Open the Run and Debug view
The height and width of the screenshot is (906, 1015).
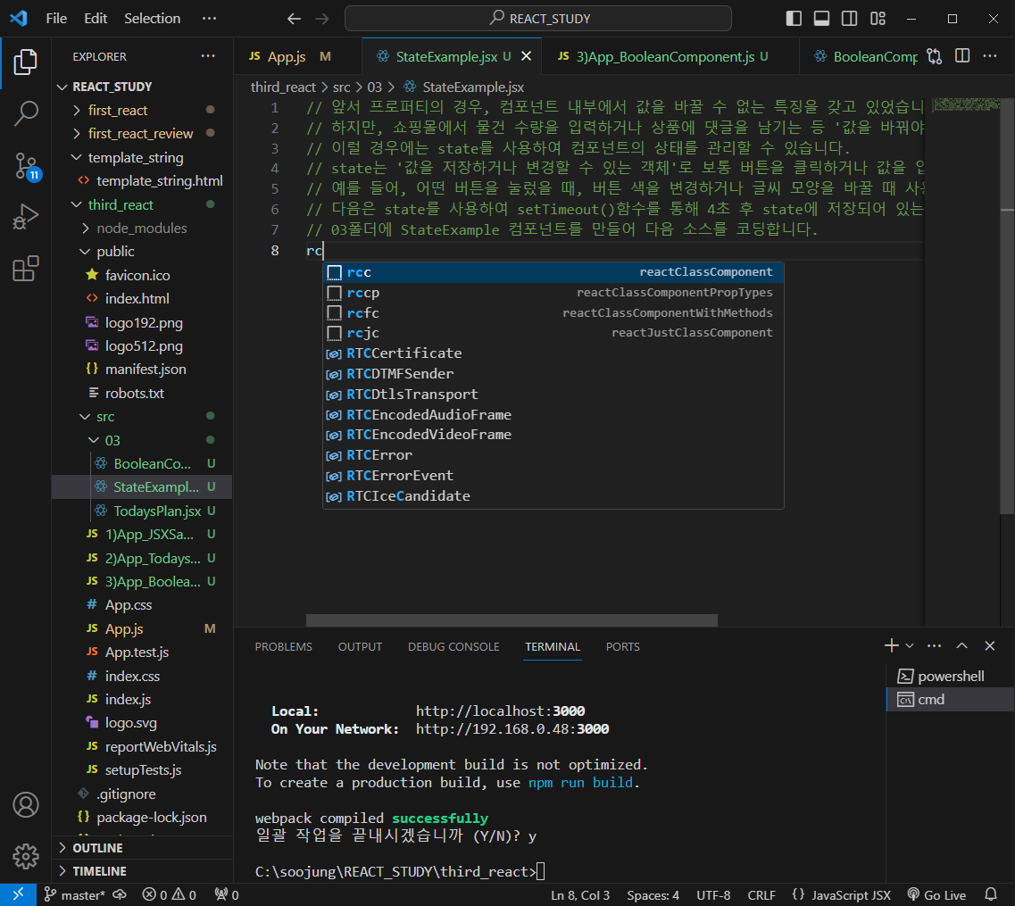(25, 217)
